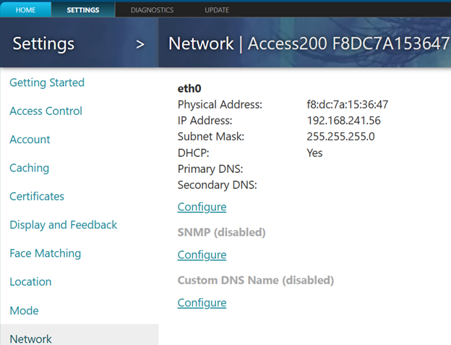This screenshot has height=345, width=451.
Task: Click the Secondary DNS label
Action: coord(217,185)
